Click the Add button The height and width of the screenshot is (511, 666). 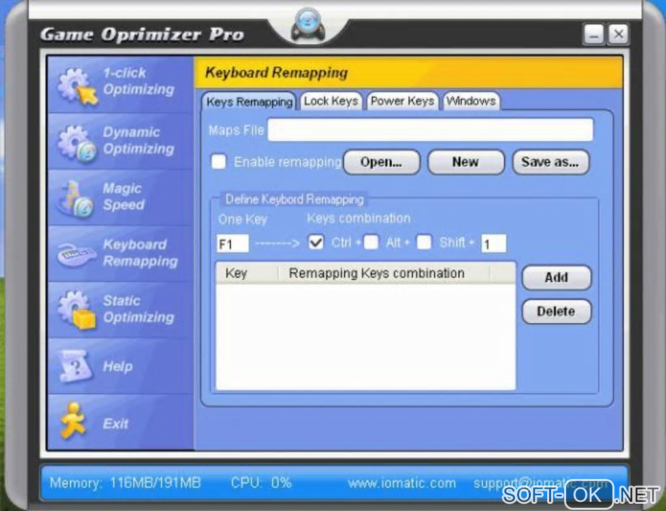click(556, 278)
